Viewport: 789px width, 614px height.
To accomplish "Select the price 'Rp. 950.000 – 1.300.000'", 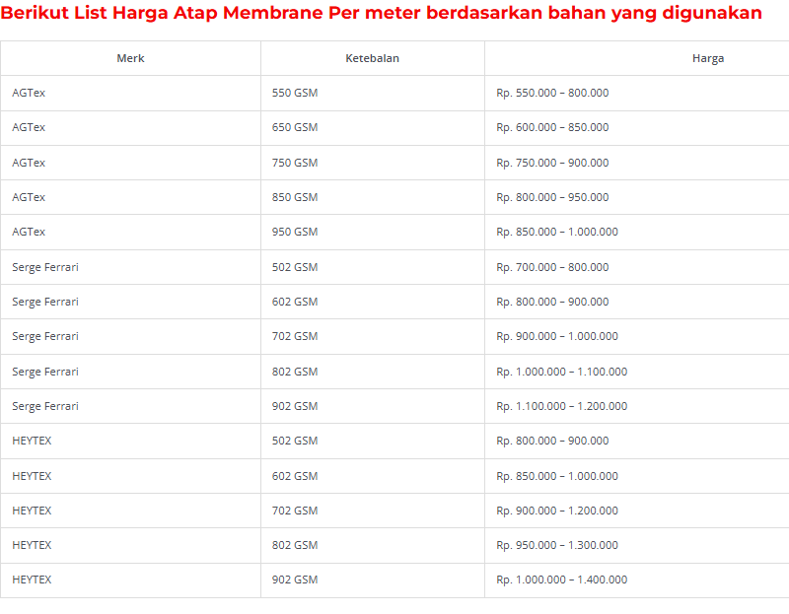I will pos(557,545).
